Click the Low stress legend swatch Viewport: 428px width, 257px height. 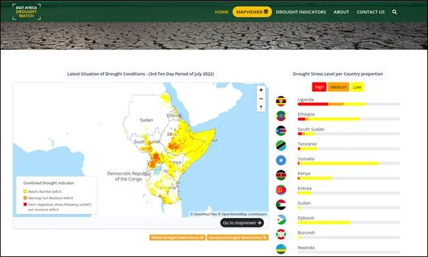[x=357, y=87]
